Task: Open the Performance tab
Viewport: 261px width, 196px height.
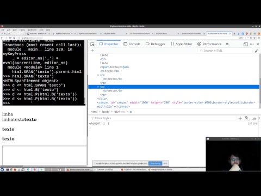Action: click(x=209, y=44)
